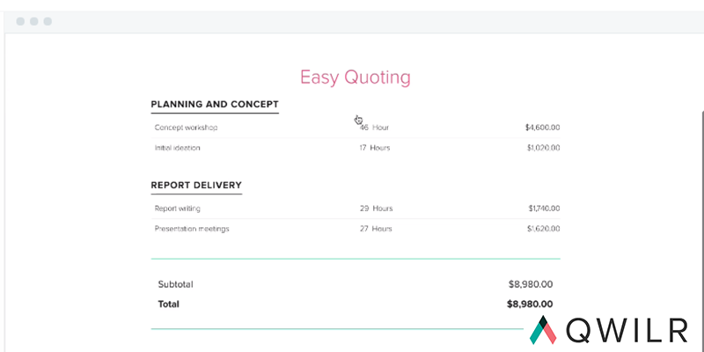Viewport: 704px width, 352px height.
Task: Select the Report writing line item
Action: [177, 209]
